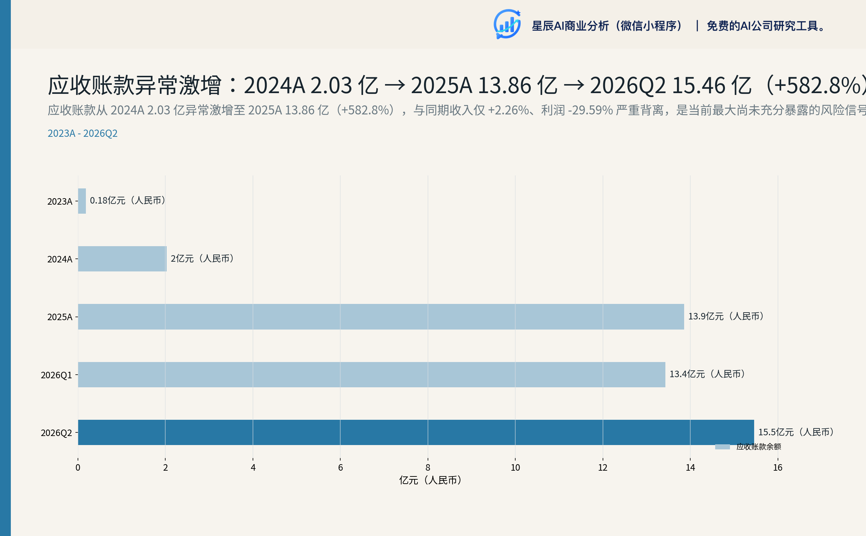The image size is (866, 536).
Task: Click the 13.4亿元（人民币） value label
Action: (708, 374)
